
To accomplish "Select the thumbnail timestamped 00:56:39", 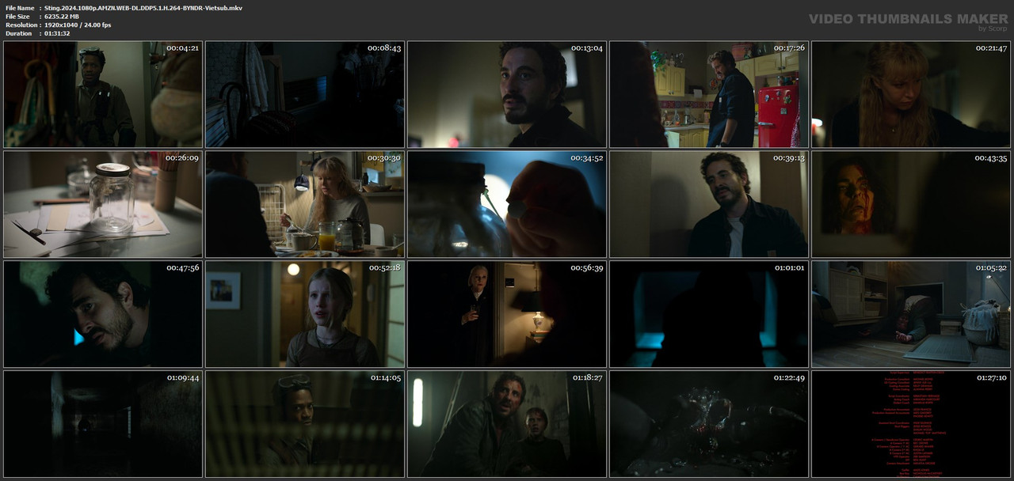I will coord(507,315).
